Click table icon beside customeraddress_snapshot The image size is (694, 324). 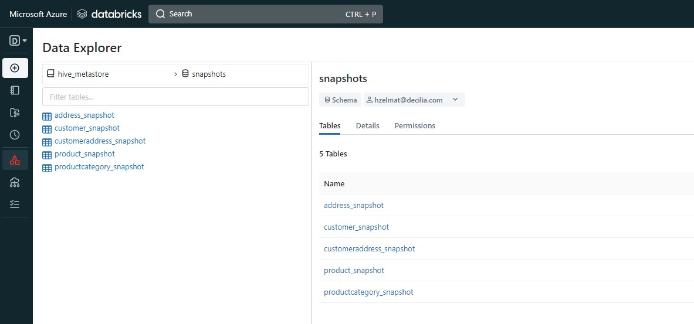pyautogui.click(x=47, y=142)
